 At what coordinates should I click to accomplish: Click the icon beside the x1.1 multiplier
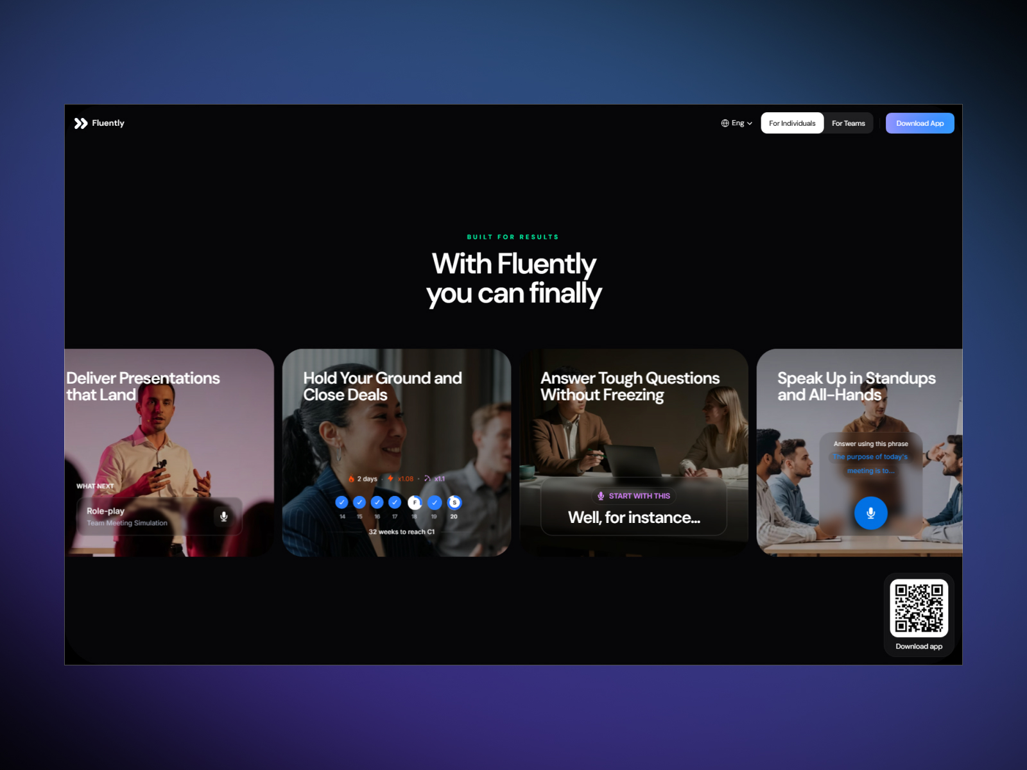tap(427, 479)
